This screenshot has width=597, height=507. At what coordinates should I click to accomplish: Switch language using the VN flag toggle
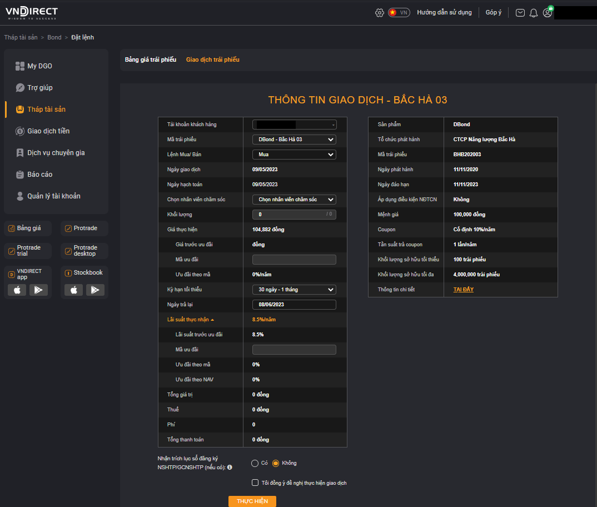(399, 13)
